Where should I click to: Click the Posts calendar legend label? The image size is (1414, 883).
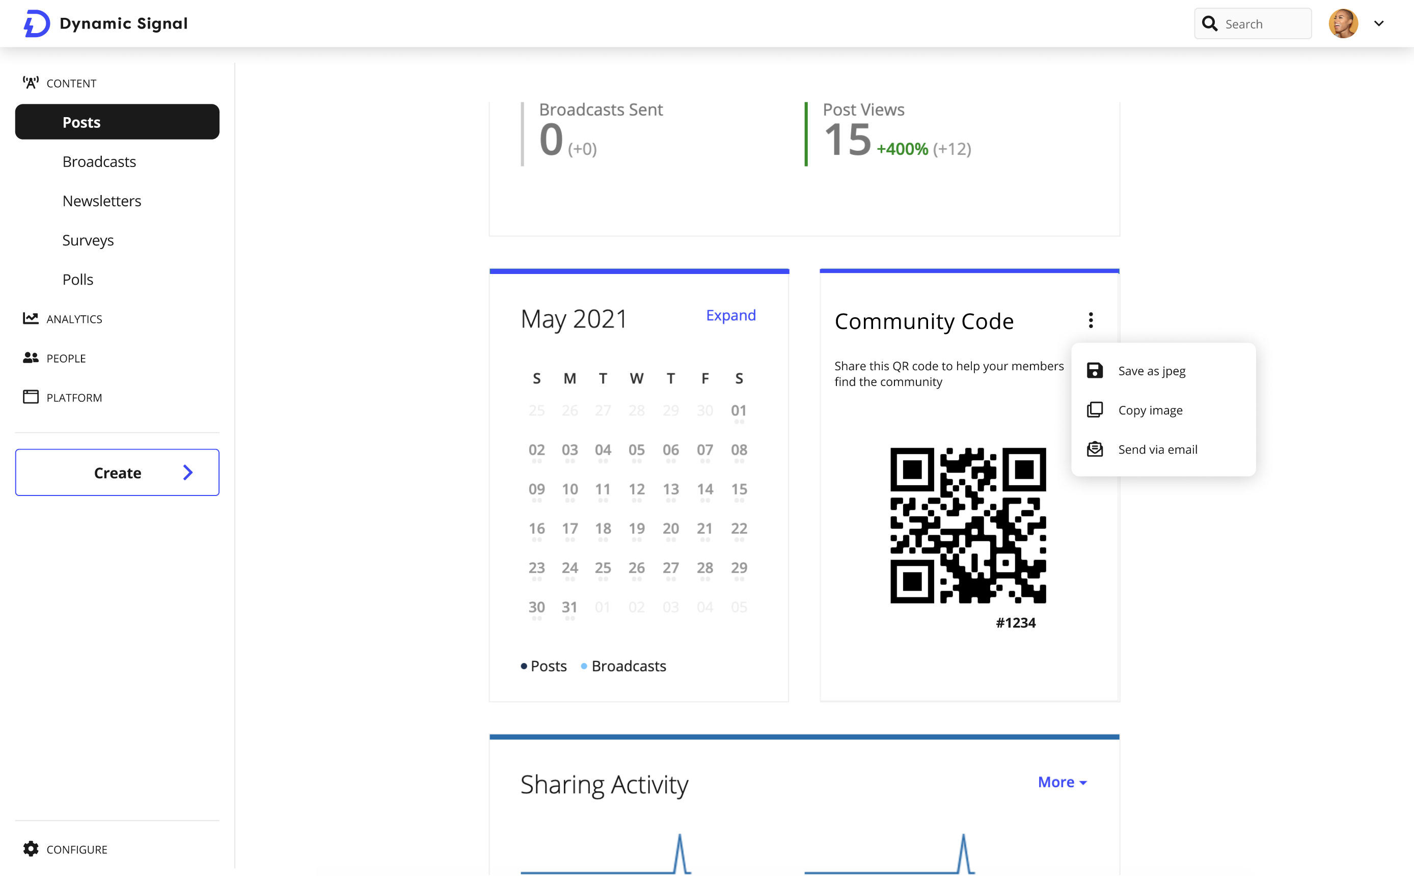(549, 666)
